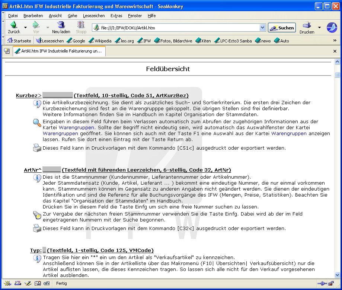This screenshot has height=290, width=342.
Task: Open Mail window from status bar
Action: click(18, 283)
